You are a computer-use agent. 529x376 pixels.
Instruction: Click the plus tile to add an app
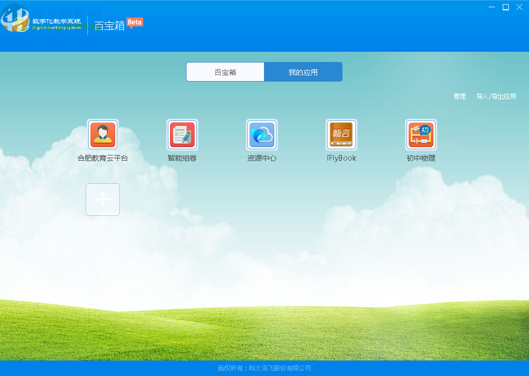pos(103,200)
